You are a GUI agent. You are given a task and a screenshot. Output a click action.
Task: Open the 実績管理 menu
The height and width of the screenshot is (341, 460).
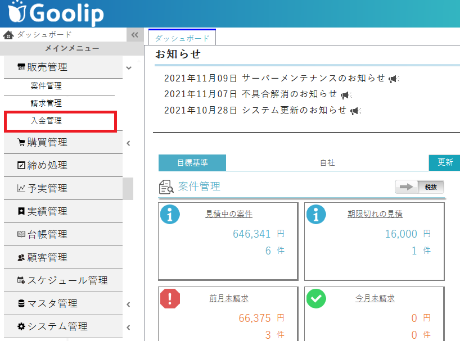click(x=63, y=211)
